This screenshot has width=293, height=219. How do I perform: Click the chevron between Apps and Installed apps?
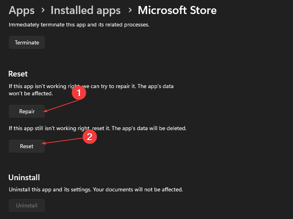43,10
